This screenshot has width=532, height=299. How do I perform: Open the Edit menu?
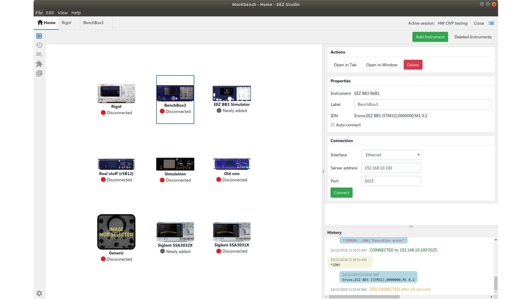coord(50,13)
